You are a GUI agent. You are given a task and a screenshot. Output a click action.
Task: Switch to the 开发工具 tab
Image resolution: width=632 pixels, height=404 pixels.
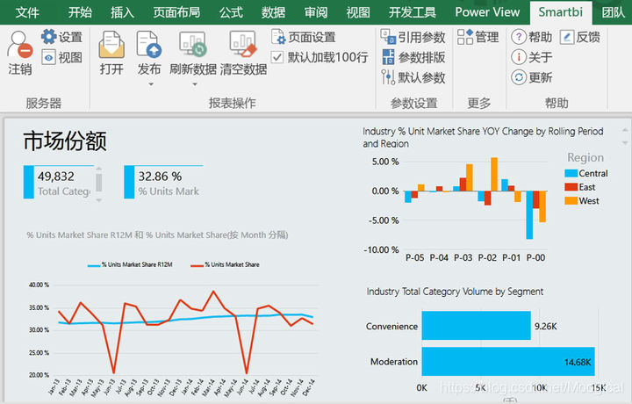pos(412,12)
